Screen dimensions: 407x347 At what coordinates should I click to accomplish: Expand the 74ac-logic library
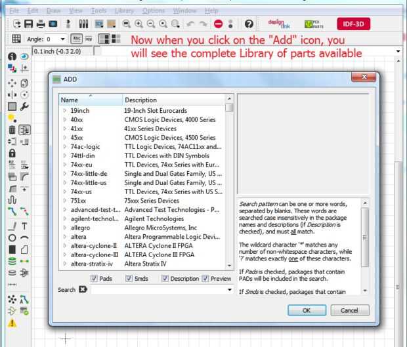[x=64, y=146]
